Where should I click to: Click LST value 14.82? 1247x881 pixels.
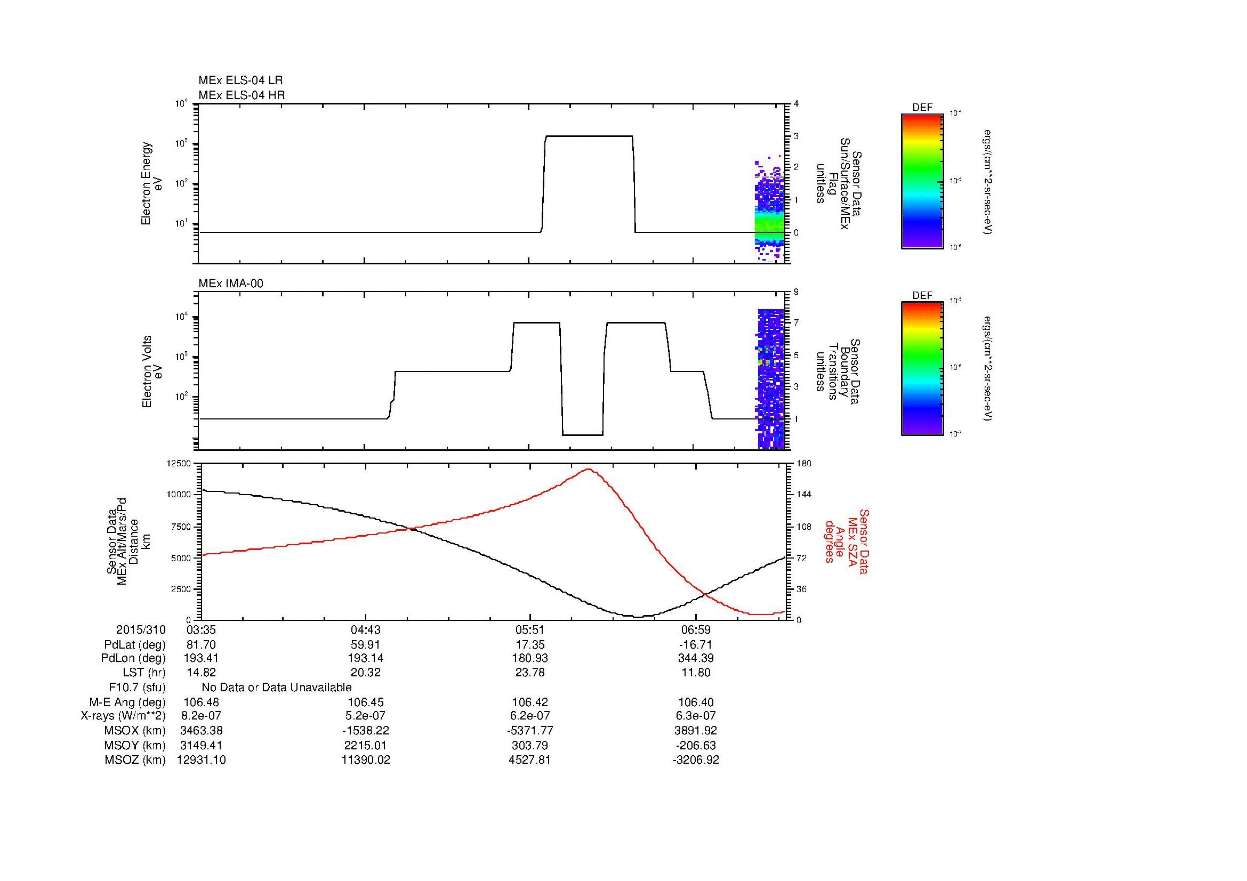(x=201, y=673)
